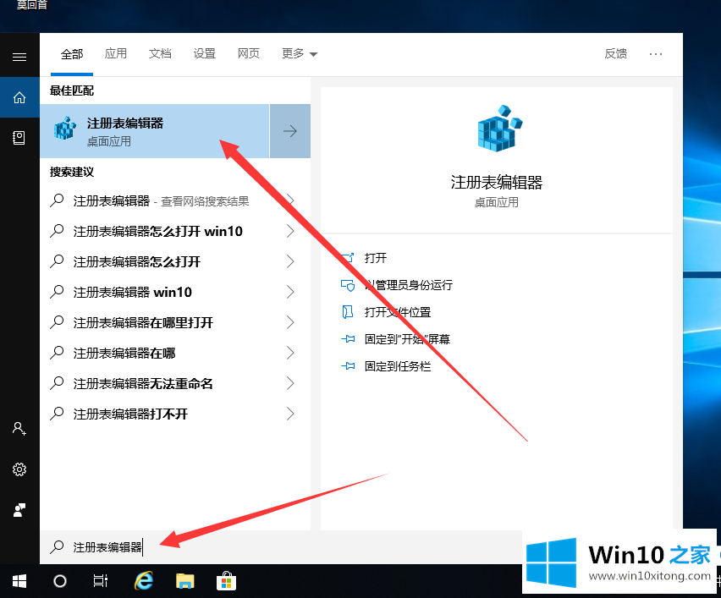
Task: Click the 打开 open icon
Action: click(348, 258)
